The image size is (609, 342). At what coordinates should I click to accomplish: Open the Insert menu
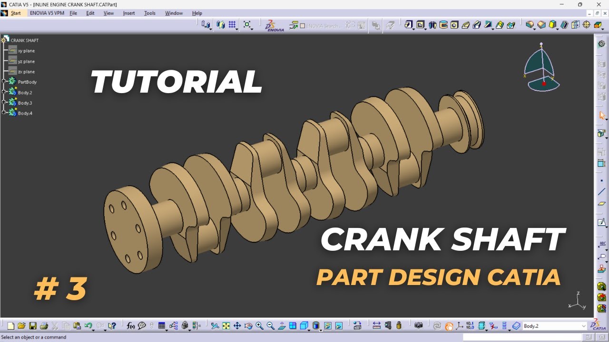[x=129, y=13]
